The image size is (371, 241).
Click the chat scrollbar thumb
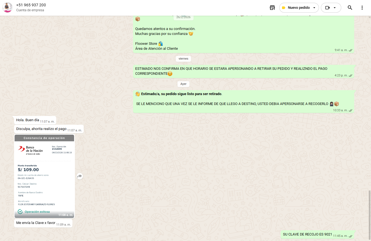(369, 214)
